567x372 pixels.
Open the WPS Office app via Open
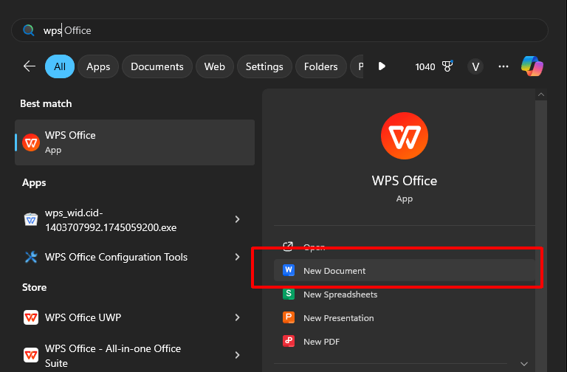(x=315, y=247)
